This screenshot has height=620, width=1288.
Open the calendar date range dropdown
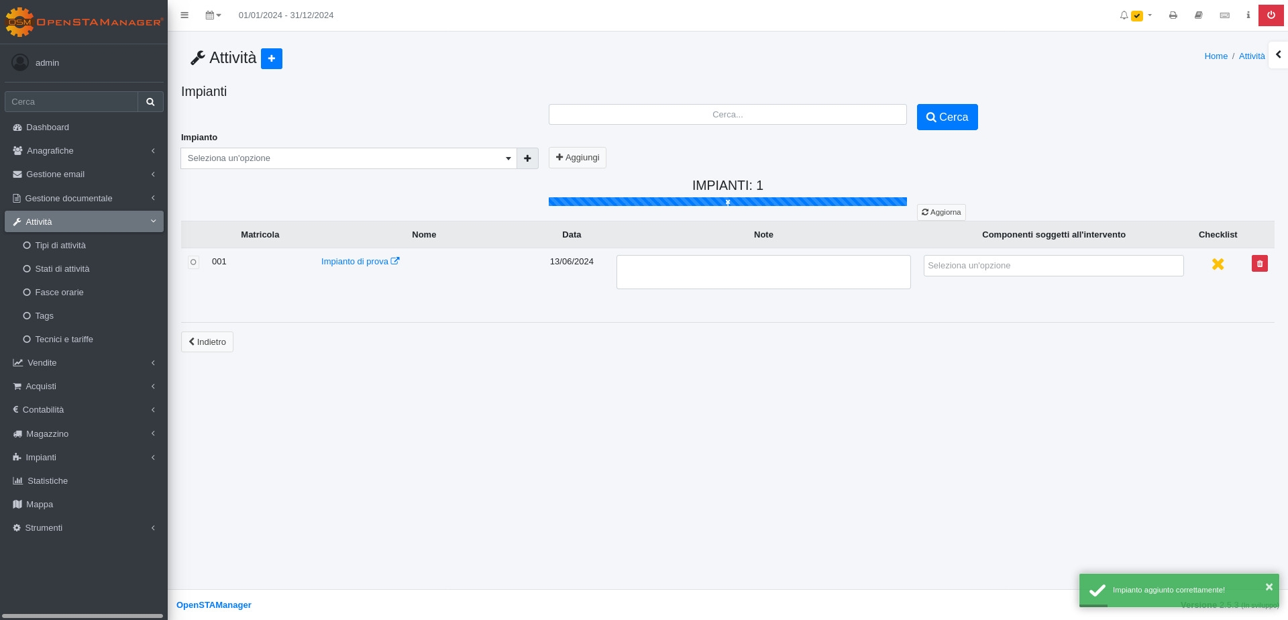tap(213, 15)
